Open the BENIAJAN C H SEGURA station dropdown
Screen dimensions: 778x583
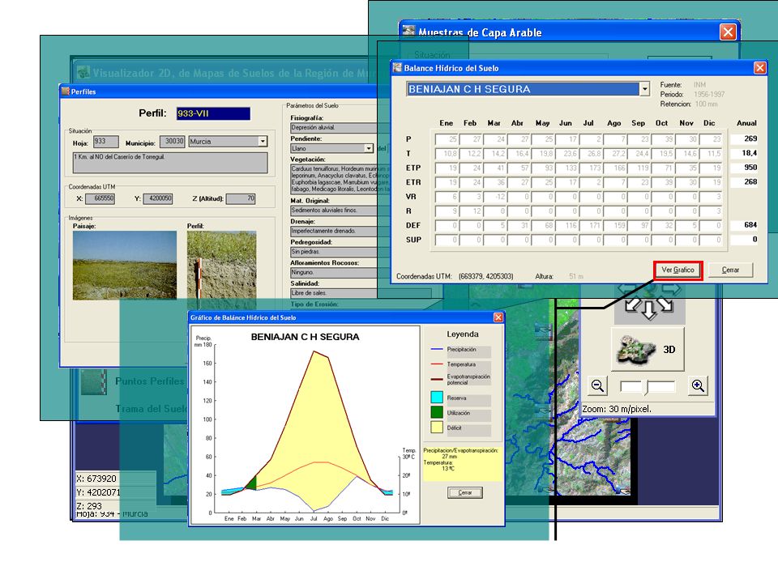tap(644, 89)
